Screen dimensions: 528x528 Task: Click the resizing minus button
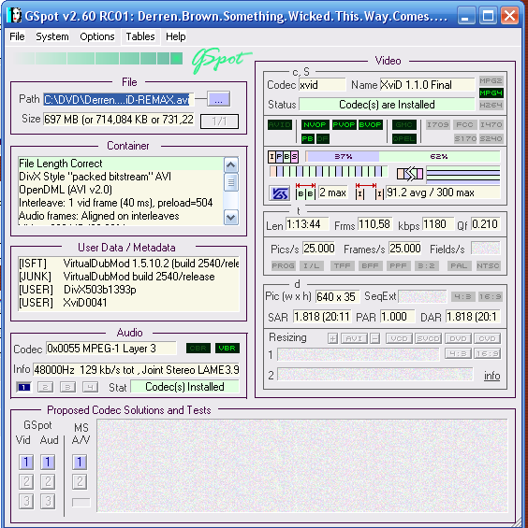tap(374, 338)
